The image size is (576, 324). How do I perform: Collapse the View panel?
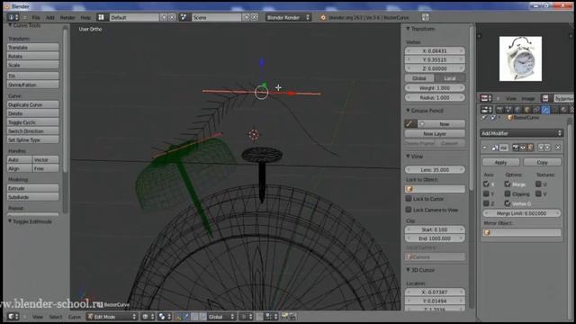click(x=408, y=156)
